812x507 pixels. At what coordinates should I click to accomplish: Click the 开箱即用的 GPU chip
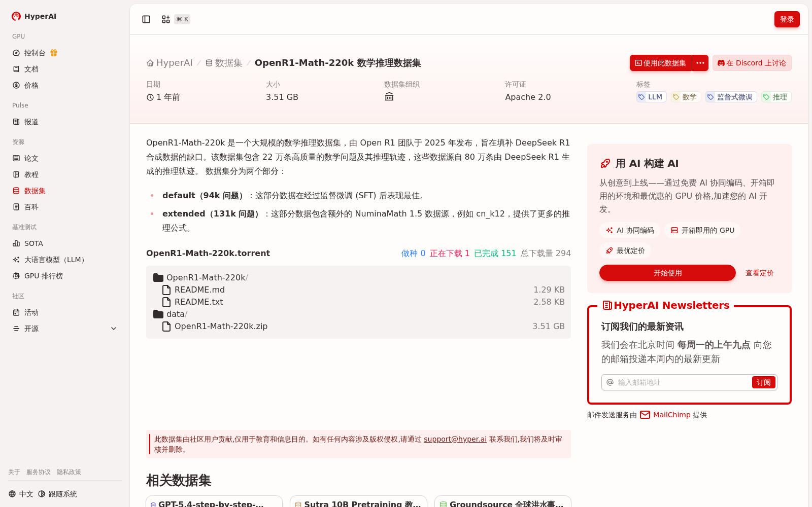tap(702, 230)
